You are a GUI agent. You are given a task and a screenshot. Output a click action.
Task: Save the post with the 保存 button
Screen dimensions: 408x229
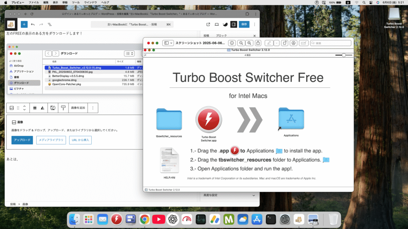coord(244,24)
